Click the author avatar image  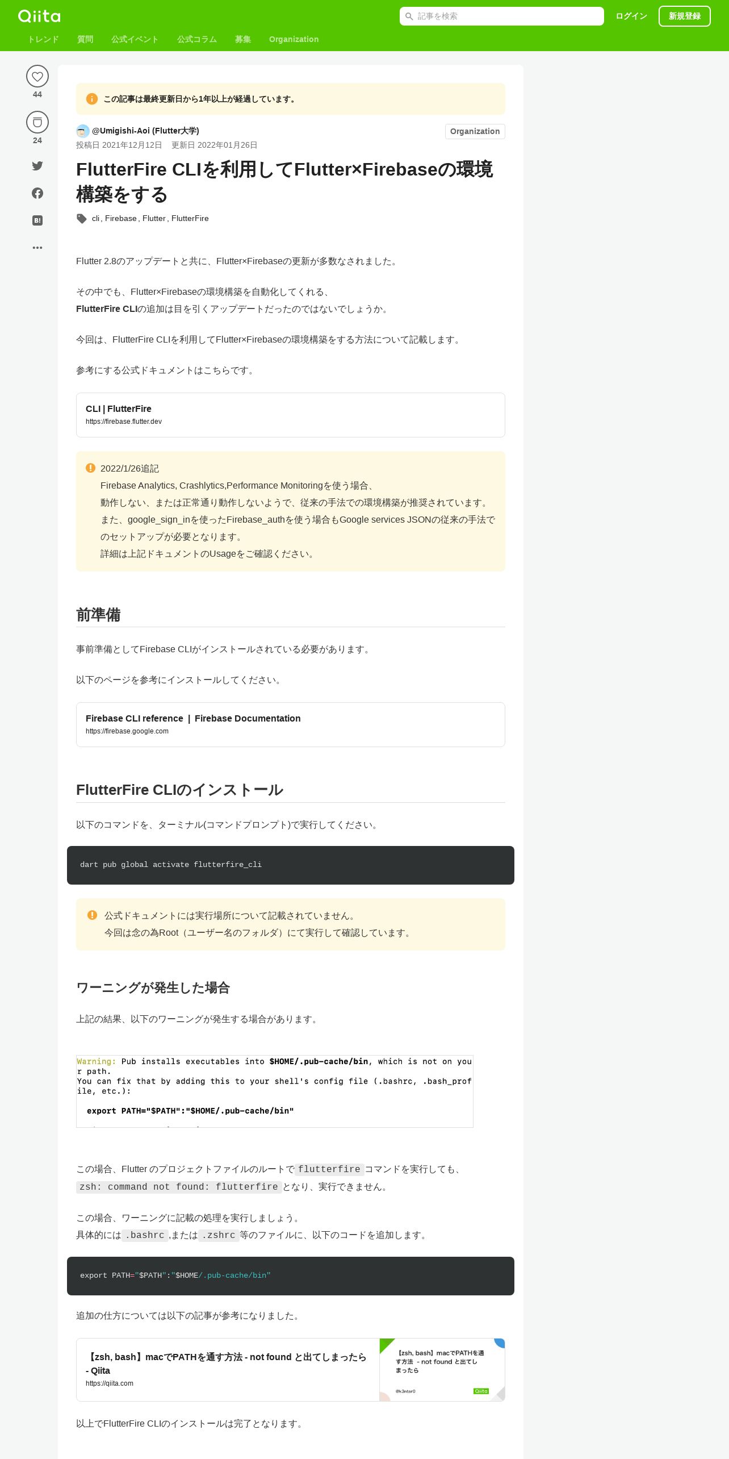click(x=83, y=131)
